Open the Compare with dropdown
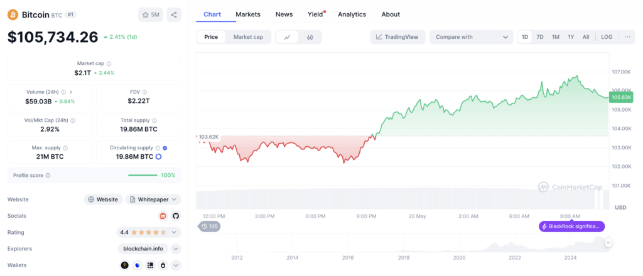The height and width of the screenshot is (276, 643). pos(471,37)
